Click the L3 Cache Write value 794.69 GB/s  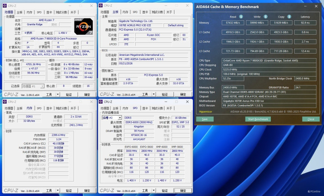(x=257, y=51)
